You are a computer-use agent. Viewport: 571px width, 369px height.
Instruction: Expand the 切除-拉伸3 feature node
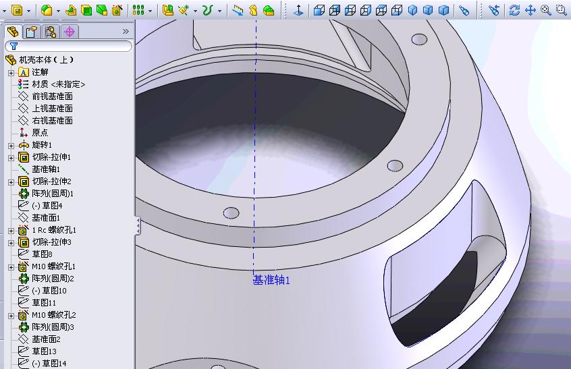tap(11, 243)
